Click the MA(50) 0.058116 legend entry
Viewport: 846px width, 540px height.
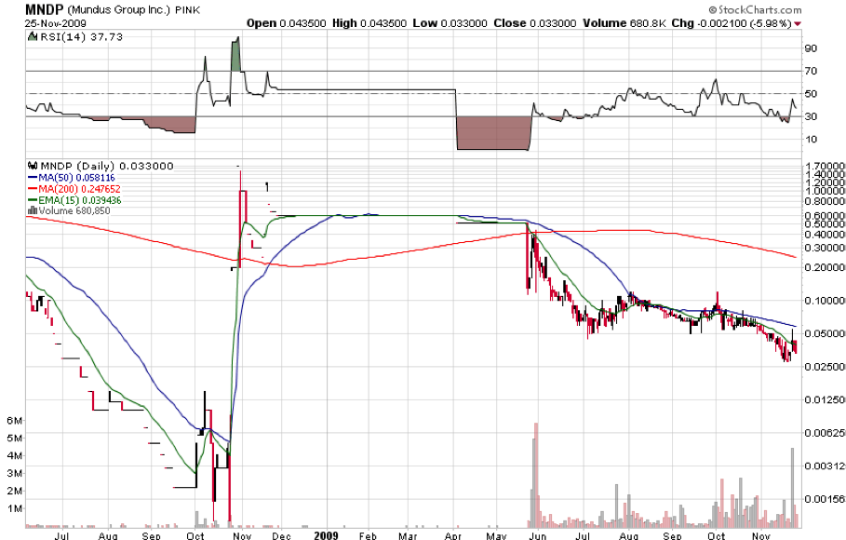72,178
